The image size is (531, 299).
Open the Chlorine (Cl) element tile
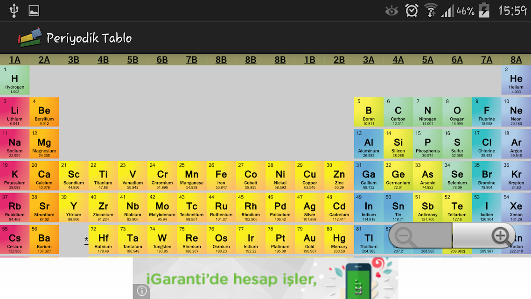point(487,144)
